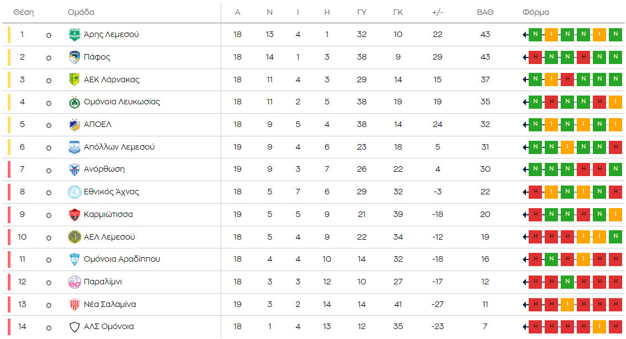Viewport: 626px width, 339px height.
Task: Click the ΑΕΚ Λάρνακας yellow crest
Action: click(x=74, y=80)
